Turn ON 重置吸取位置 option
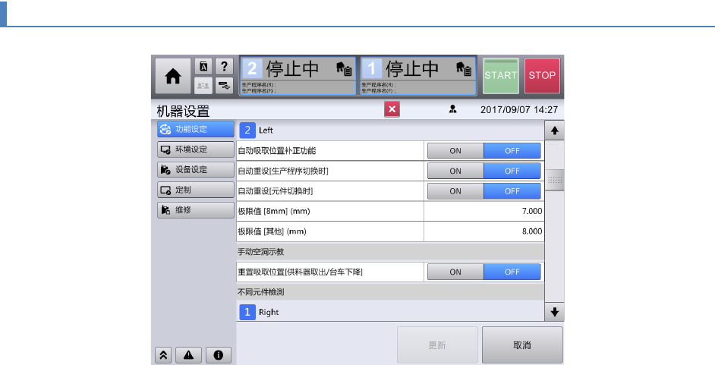Screen dimensions: 715x365 pyautogui.click(x=455, y=272)
